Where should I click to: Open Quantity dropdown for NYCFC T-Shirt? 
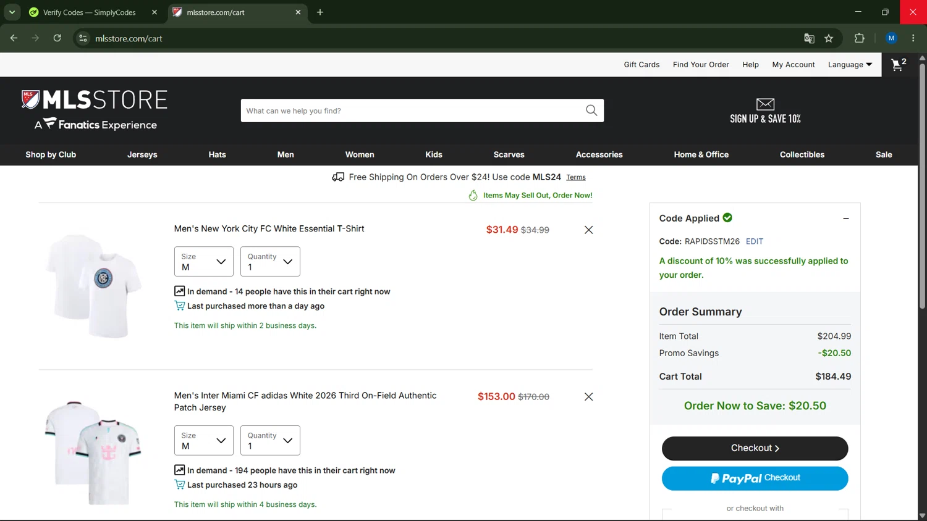coord(270,262)
